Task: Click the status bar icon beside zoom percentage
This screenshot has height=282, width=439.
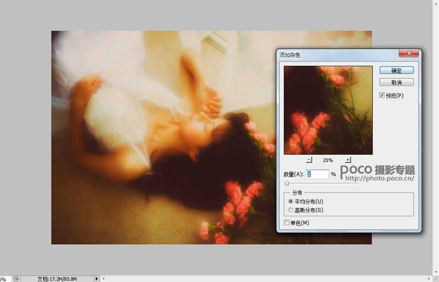Action: pyautogui.click(x=17, y=279)
